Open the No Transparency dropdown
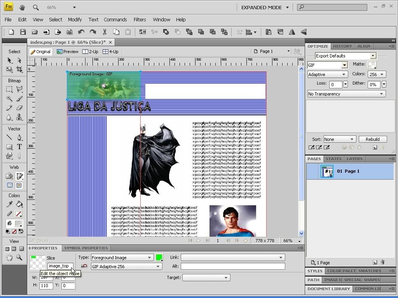This screenshot has height=298, width=398. [346, 94]
